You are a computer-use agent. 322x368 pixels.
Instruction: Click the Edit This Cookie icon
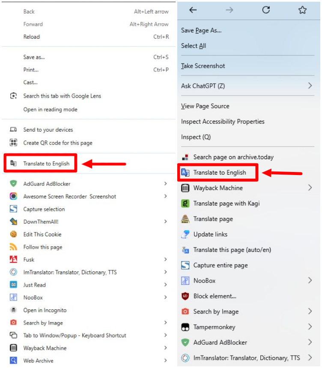[x=13, y=234]
